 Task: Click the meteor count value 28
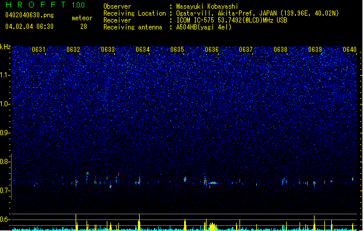84,27
